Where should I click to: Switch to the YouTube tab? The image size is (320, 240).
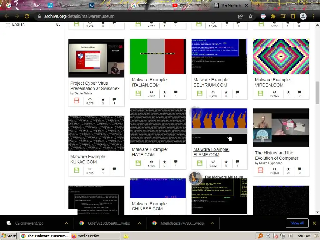click(x=189, y=5)
